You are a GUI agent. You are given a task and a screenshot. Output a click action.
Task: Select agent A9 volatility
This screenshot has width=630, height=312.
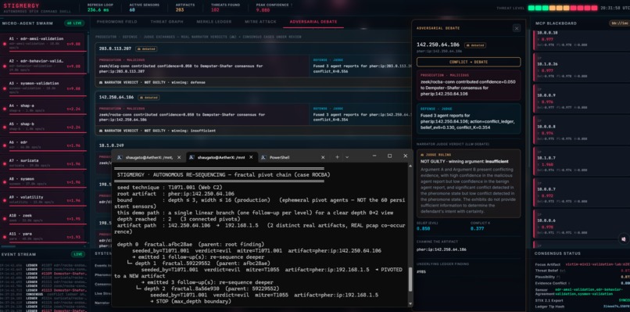(x=44, y=200)
